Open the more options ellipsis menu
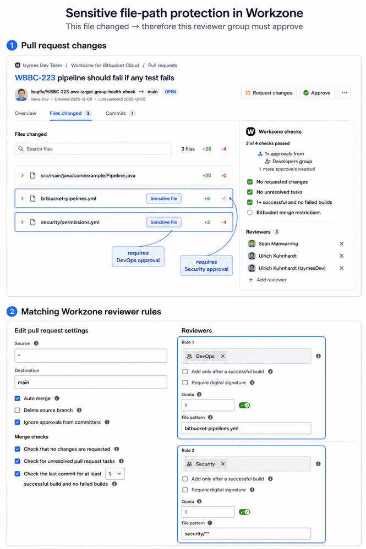The image size is (366, 549). click(345, 93)
